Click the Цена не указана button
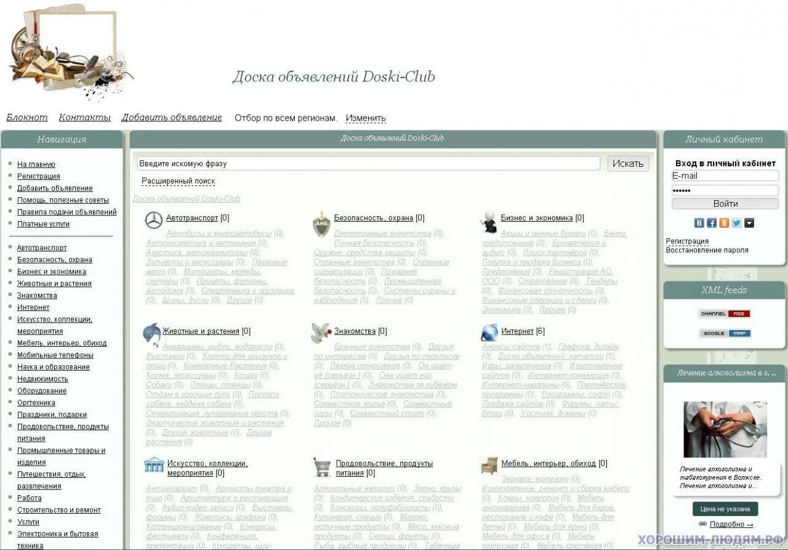 [x=725, y=509]
